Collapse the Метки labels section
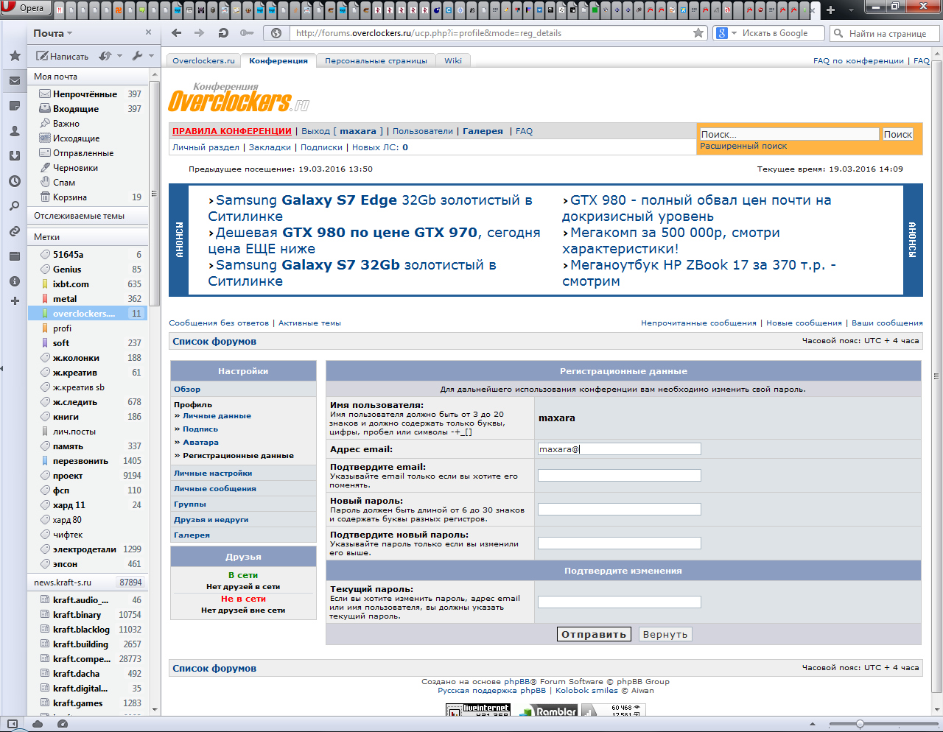 click(88, 237)
